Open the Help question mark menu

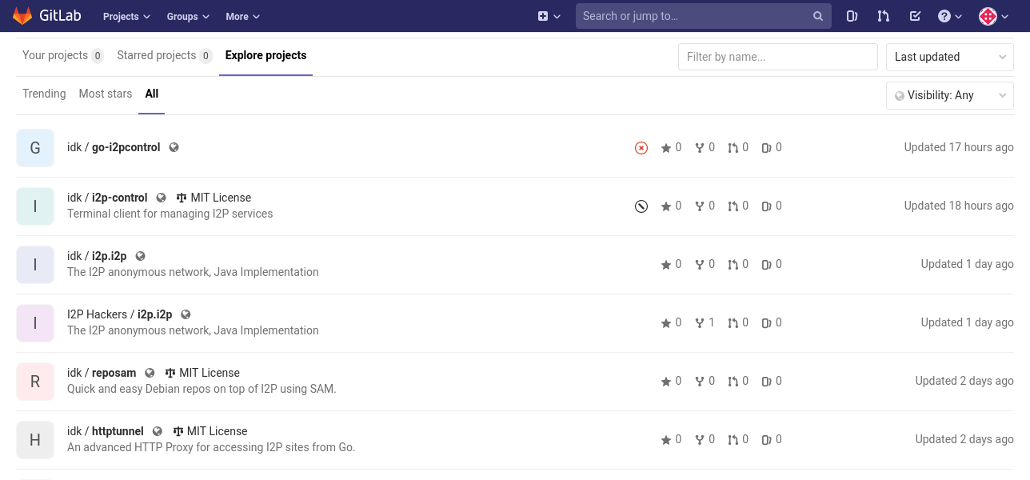tap(949, 16)
